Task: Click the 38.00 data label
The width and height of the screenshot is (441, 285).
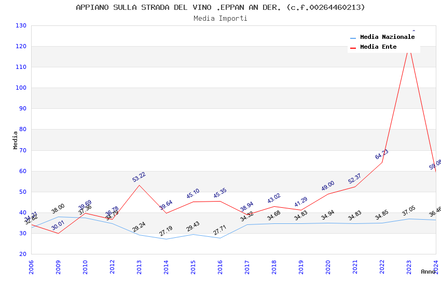Action: pyautogui.click(x=58, y=208)
